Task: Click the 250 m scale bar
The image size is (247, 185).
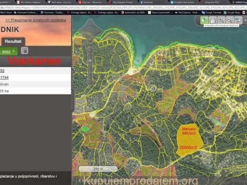Action: pos(98,169)
